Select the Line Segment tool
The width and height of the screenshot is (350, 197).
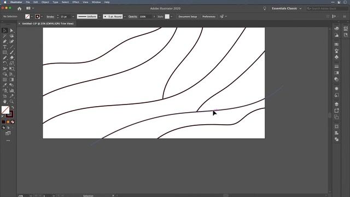[x=11, y=47]
